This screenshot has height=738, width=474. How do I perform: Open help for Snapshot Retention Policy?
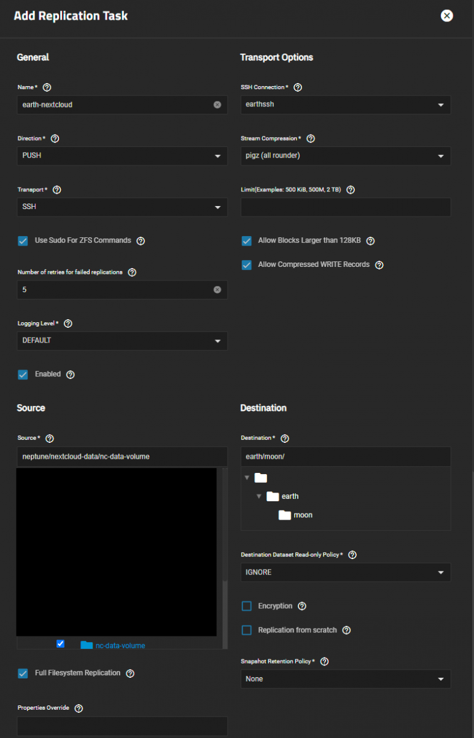[x=325, y=662]
